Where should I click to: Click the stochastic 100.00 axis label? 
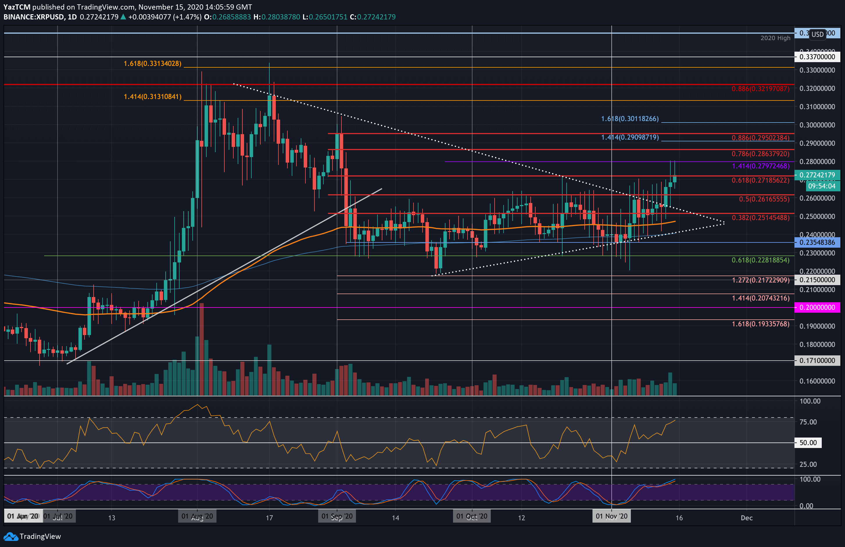(810, 479)
